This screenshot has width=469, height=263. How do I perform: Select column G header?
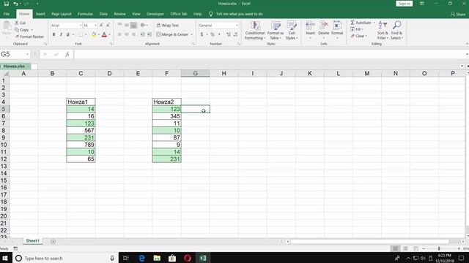tap(196, 73)
